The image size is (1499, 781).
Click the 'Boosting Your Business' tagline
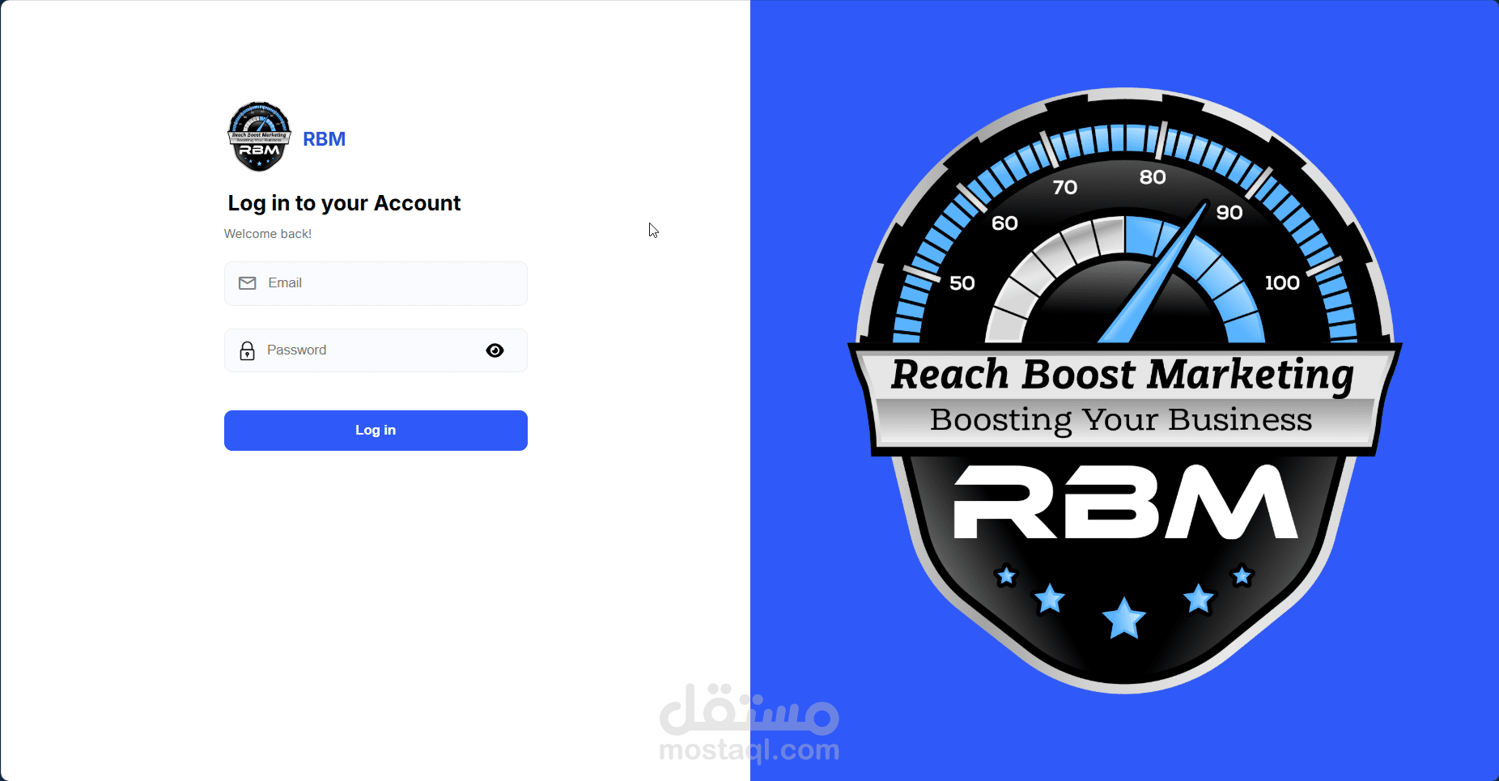tap(1121, 420)
